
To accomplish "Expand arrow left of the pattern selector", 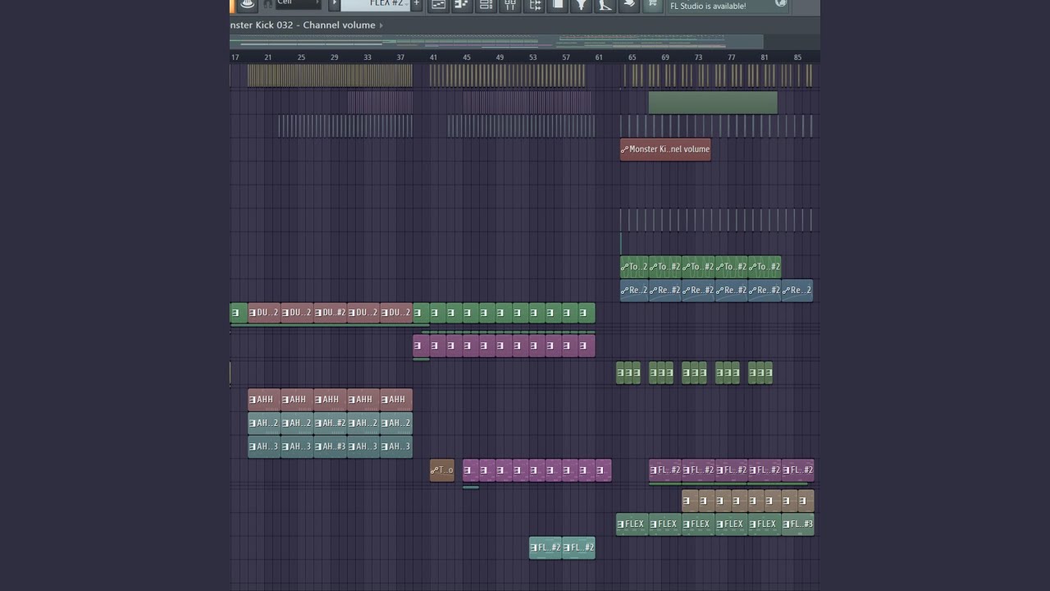I will pyautogui.click(x=334, y=4).
